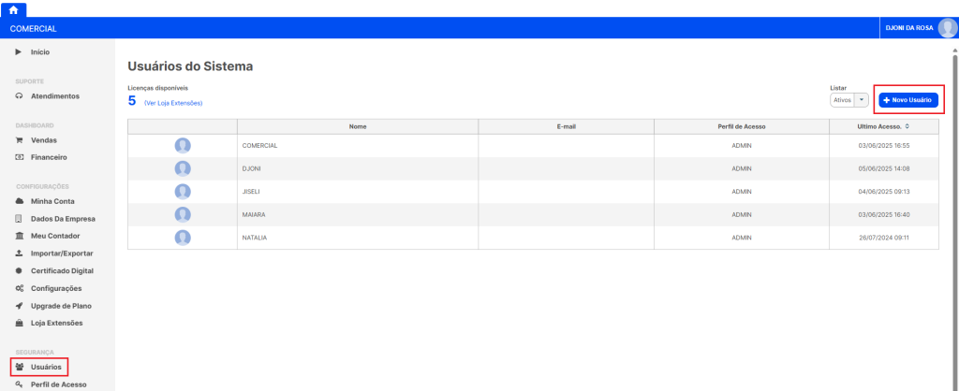
Task: Go to Certificado Digital menu item
Action: pyautogui.click(x=62, y=271)
